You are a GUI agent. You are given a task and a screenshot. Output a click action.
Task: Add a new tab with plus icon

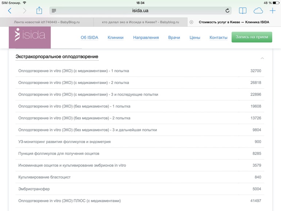click(272, 11)
